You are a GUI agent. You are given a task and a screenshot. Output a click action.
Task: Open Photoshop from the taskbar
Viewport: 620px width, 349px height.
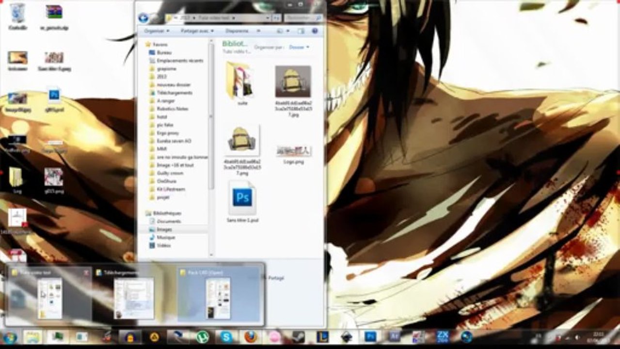pos(370,337)
